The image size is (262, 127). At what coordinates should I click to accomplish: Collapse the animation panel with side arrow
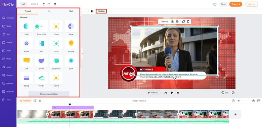[82, 53]
